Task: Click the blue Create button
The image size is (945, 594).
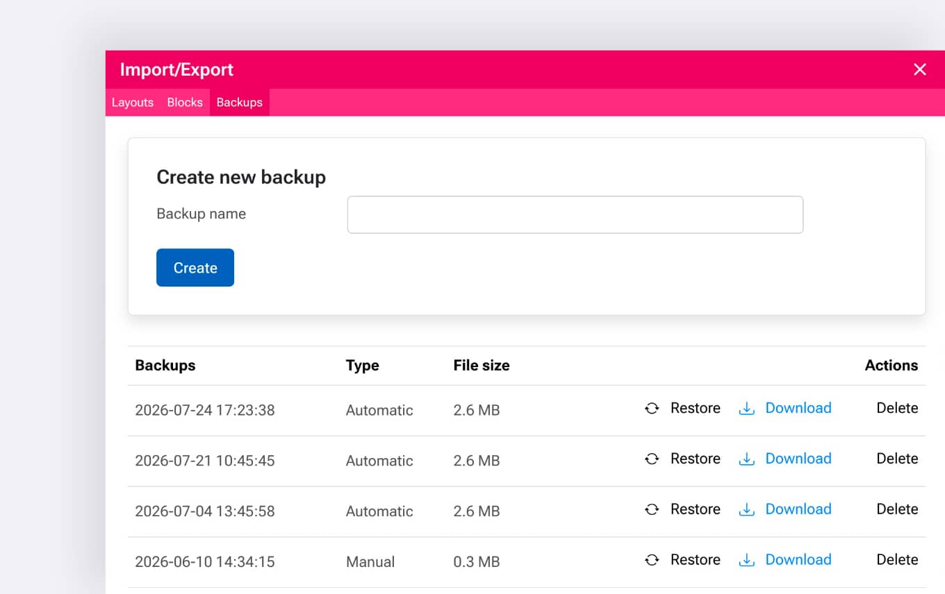Action: coord(195,268)
